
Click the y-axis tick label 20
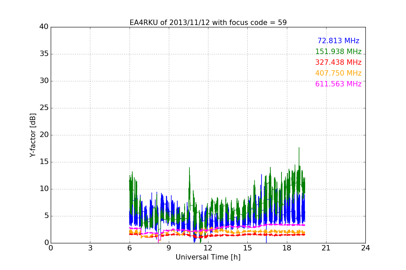[x=44, y=135]
